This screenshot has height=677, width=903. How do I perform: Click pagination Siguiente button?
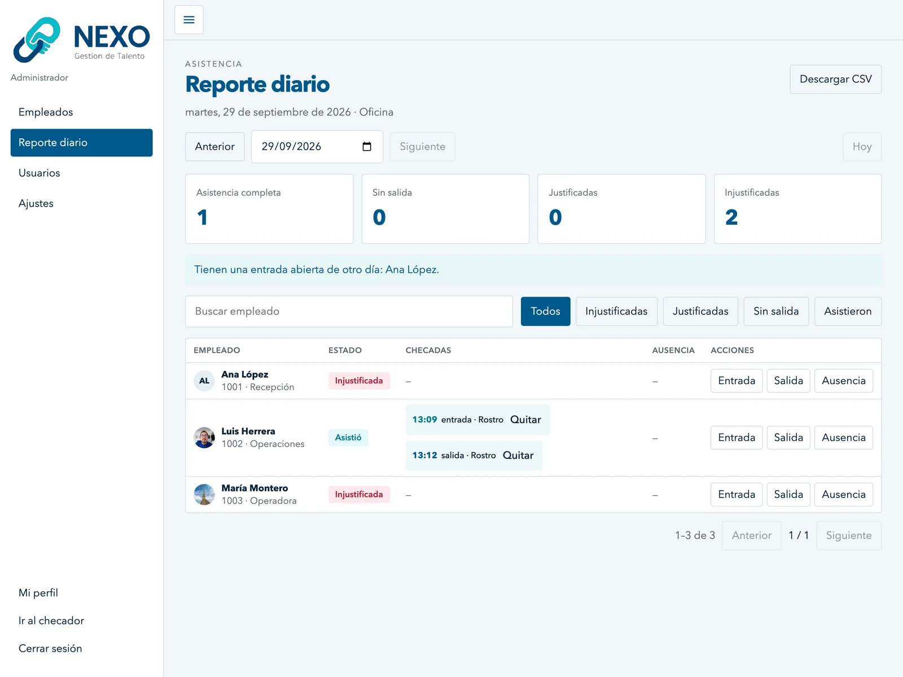coord(849,535)
